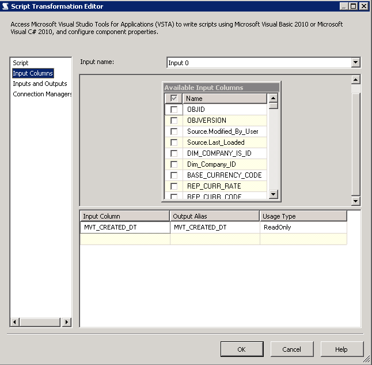Click ReadOnly Usage Type cell for MVT_CREATED_DT

coord(303,228)
